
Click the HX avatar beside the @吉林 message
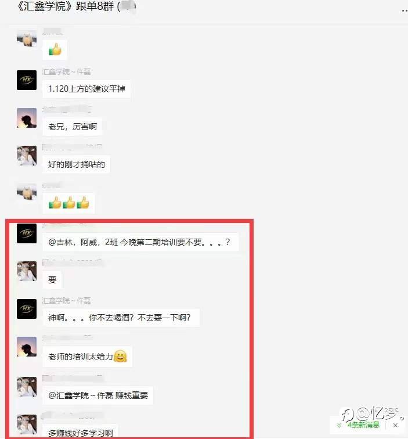[x=27, y=233]
